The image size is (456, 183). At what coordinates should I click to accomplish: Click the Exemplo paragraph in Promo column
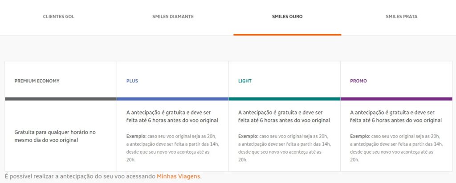pyautogui.click(x=396, y=148)
